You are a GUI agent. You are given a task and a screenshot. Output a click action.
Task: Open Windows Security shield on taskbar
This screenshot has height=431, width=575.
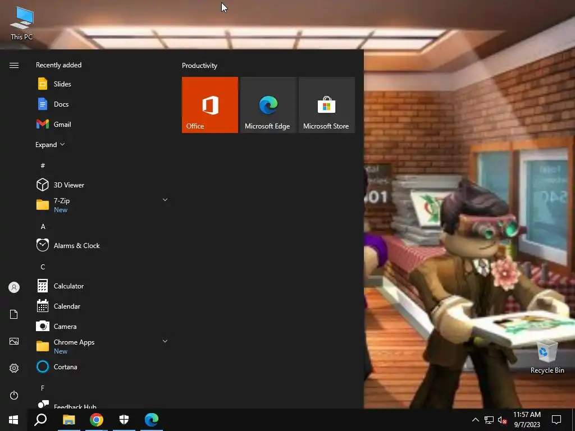tap(124, 420)
